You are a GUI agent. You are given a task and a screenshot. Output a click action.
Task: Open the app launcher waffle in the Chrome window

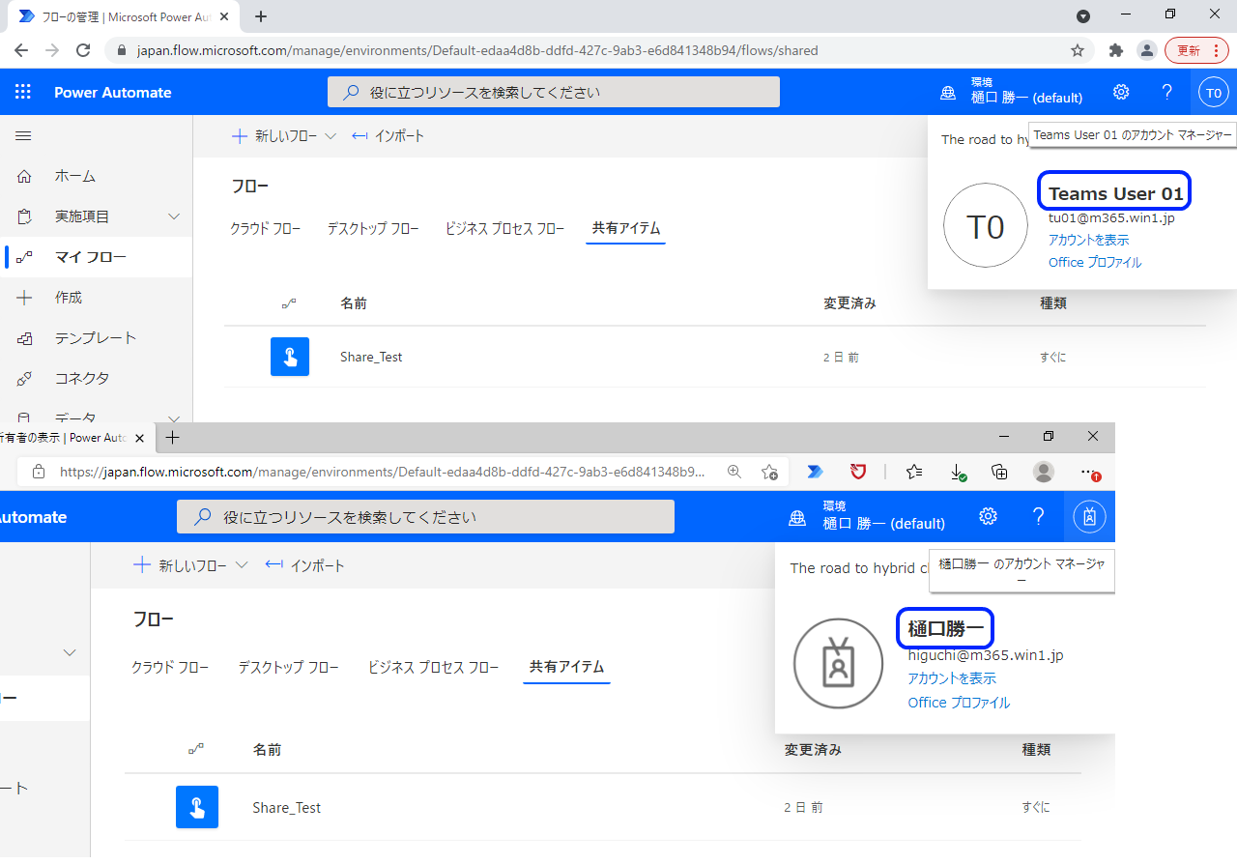[23, 92]
